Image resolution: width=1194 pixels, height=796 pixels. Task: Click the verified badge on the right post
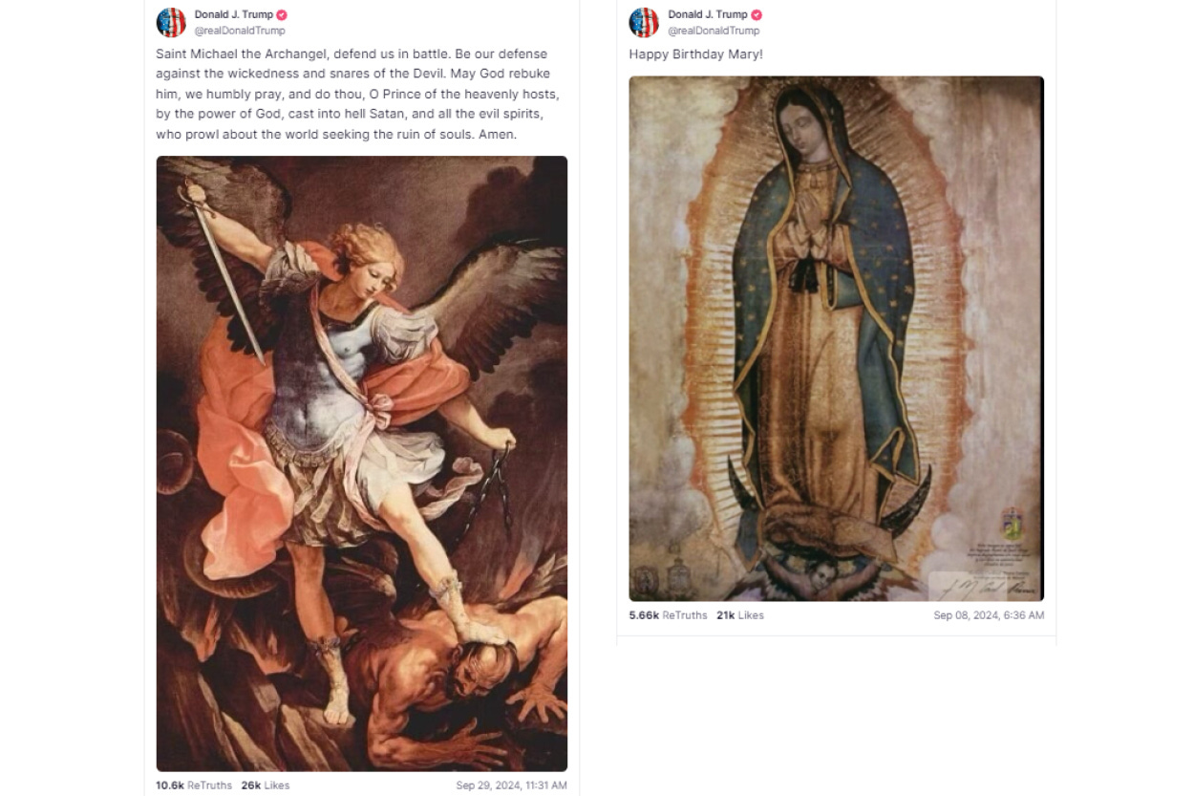[756, 14]
